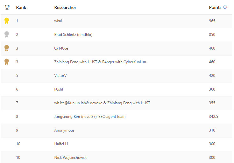Click the gold medal icon for wkai

pyautogui.click(x=7, y=21)
